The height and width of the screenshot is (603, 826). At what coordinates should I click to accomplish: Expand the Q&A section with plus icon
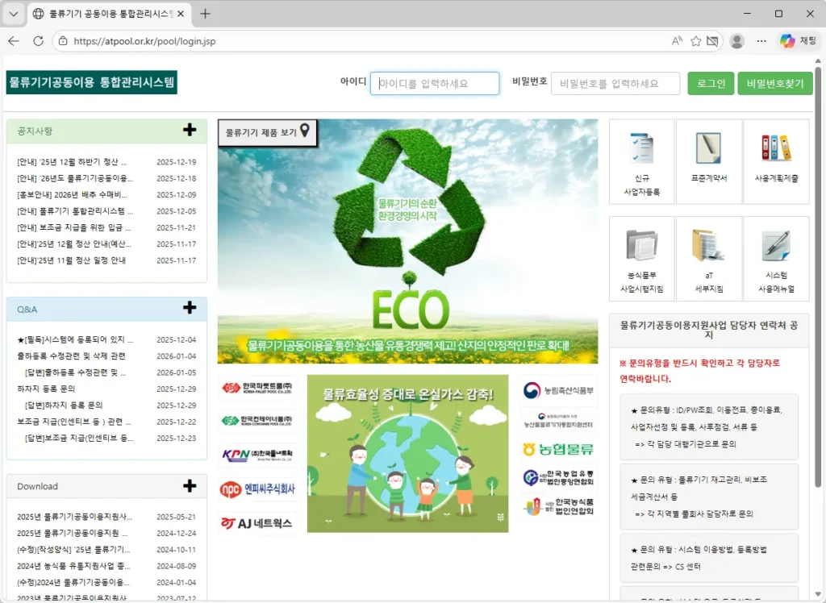point(190,308)
